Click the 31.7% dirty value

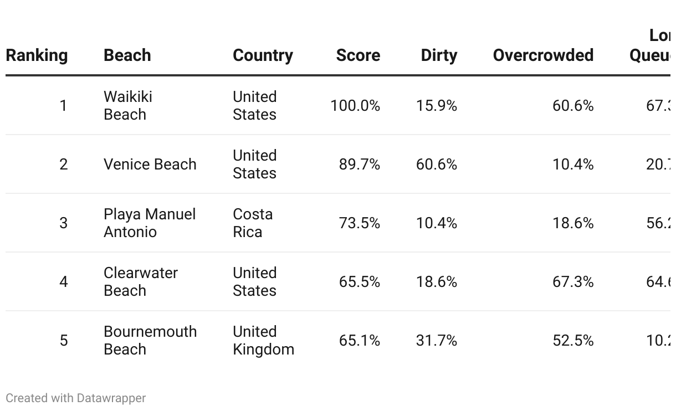437,340
